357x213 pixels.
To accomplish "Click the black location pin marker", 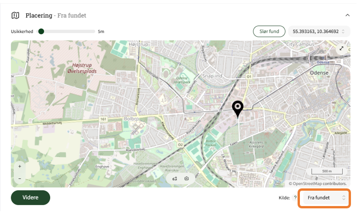I will pos(238,109).
